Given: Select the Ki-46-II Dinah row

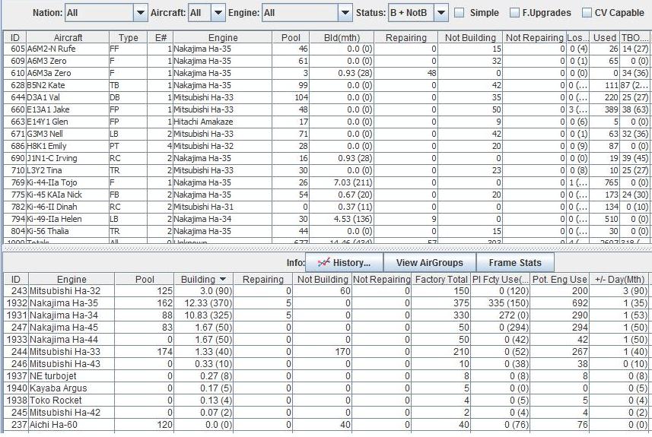Looking at the screenshot, I should pyautogui.click(x=326, y=207).
